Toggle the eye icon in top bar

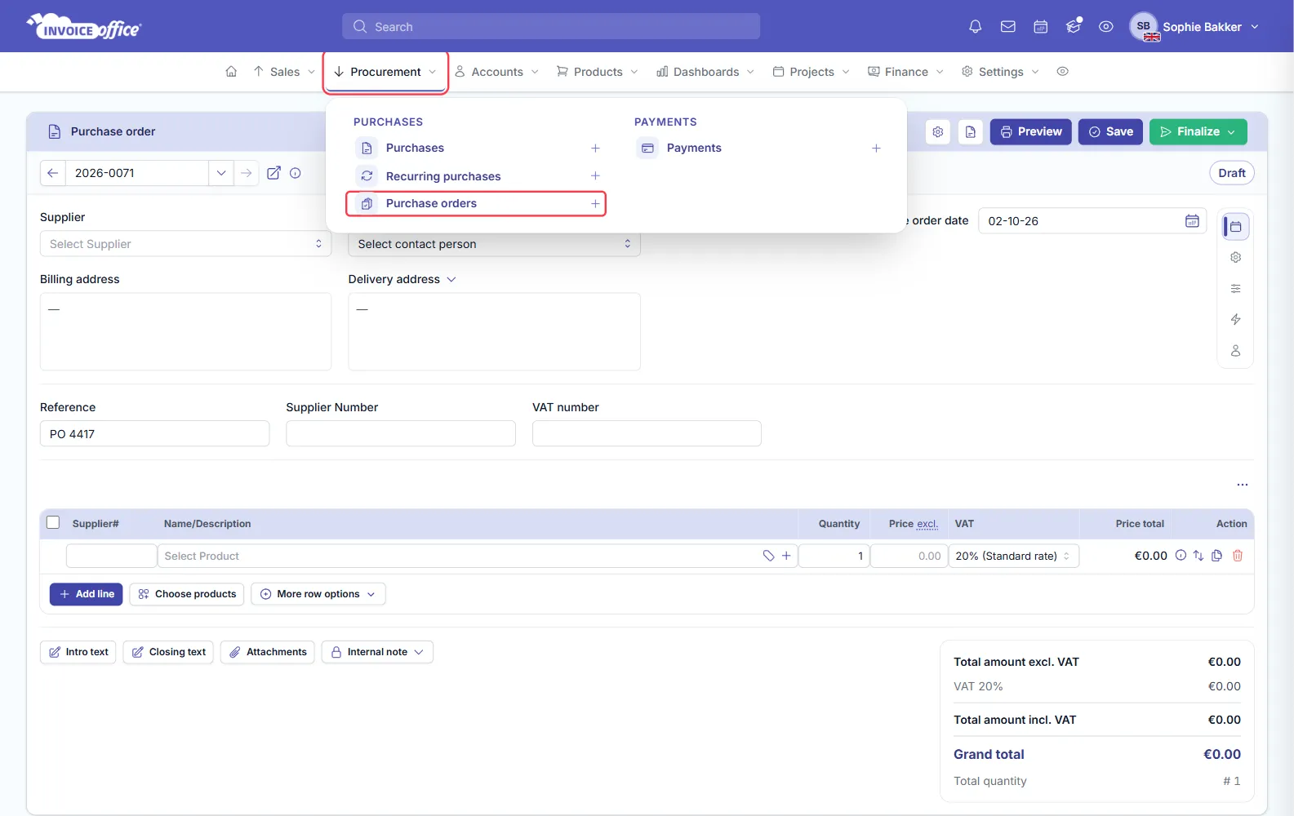coord(1106,27)
